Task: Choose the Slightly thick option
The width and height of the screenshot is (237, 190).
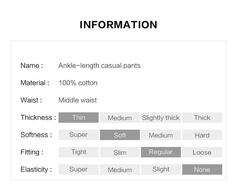Action: pyautogui.click(x=161, y=117)
